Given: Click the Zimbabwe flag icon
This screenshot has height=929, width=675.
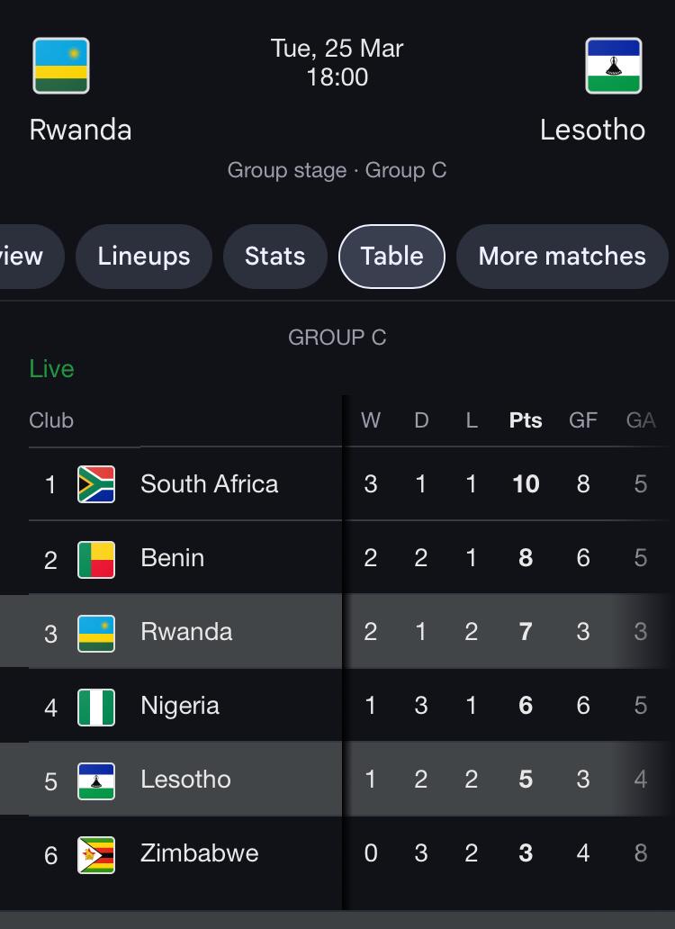Looking at the screenshot, I should (96, 853).
